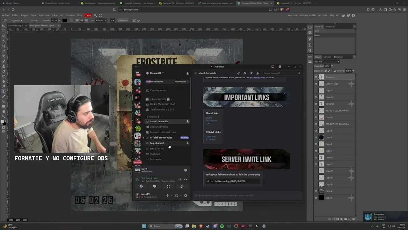Screen dimensions: 408x230
Task: Share screen button in Discord voice panel
Action: tap(155, 187)
